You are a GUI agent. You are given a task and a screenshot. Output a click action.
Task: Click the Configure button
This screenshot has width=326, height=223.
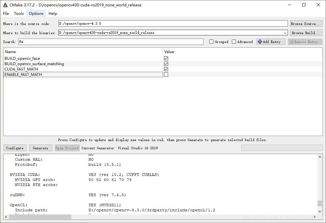coord(15,148)
